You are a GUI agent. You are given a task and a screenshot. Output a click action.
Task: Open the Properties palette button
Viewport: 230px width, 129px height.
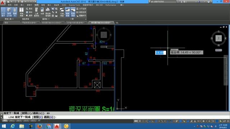tap(42, 11)
